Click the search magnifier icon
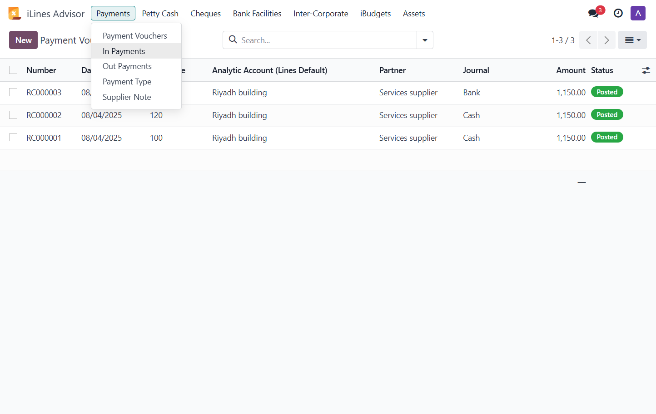This screenshot has width=656, height=414. click(233, 39)
